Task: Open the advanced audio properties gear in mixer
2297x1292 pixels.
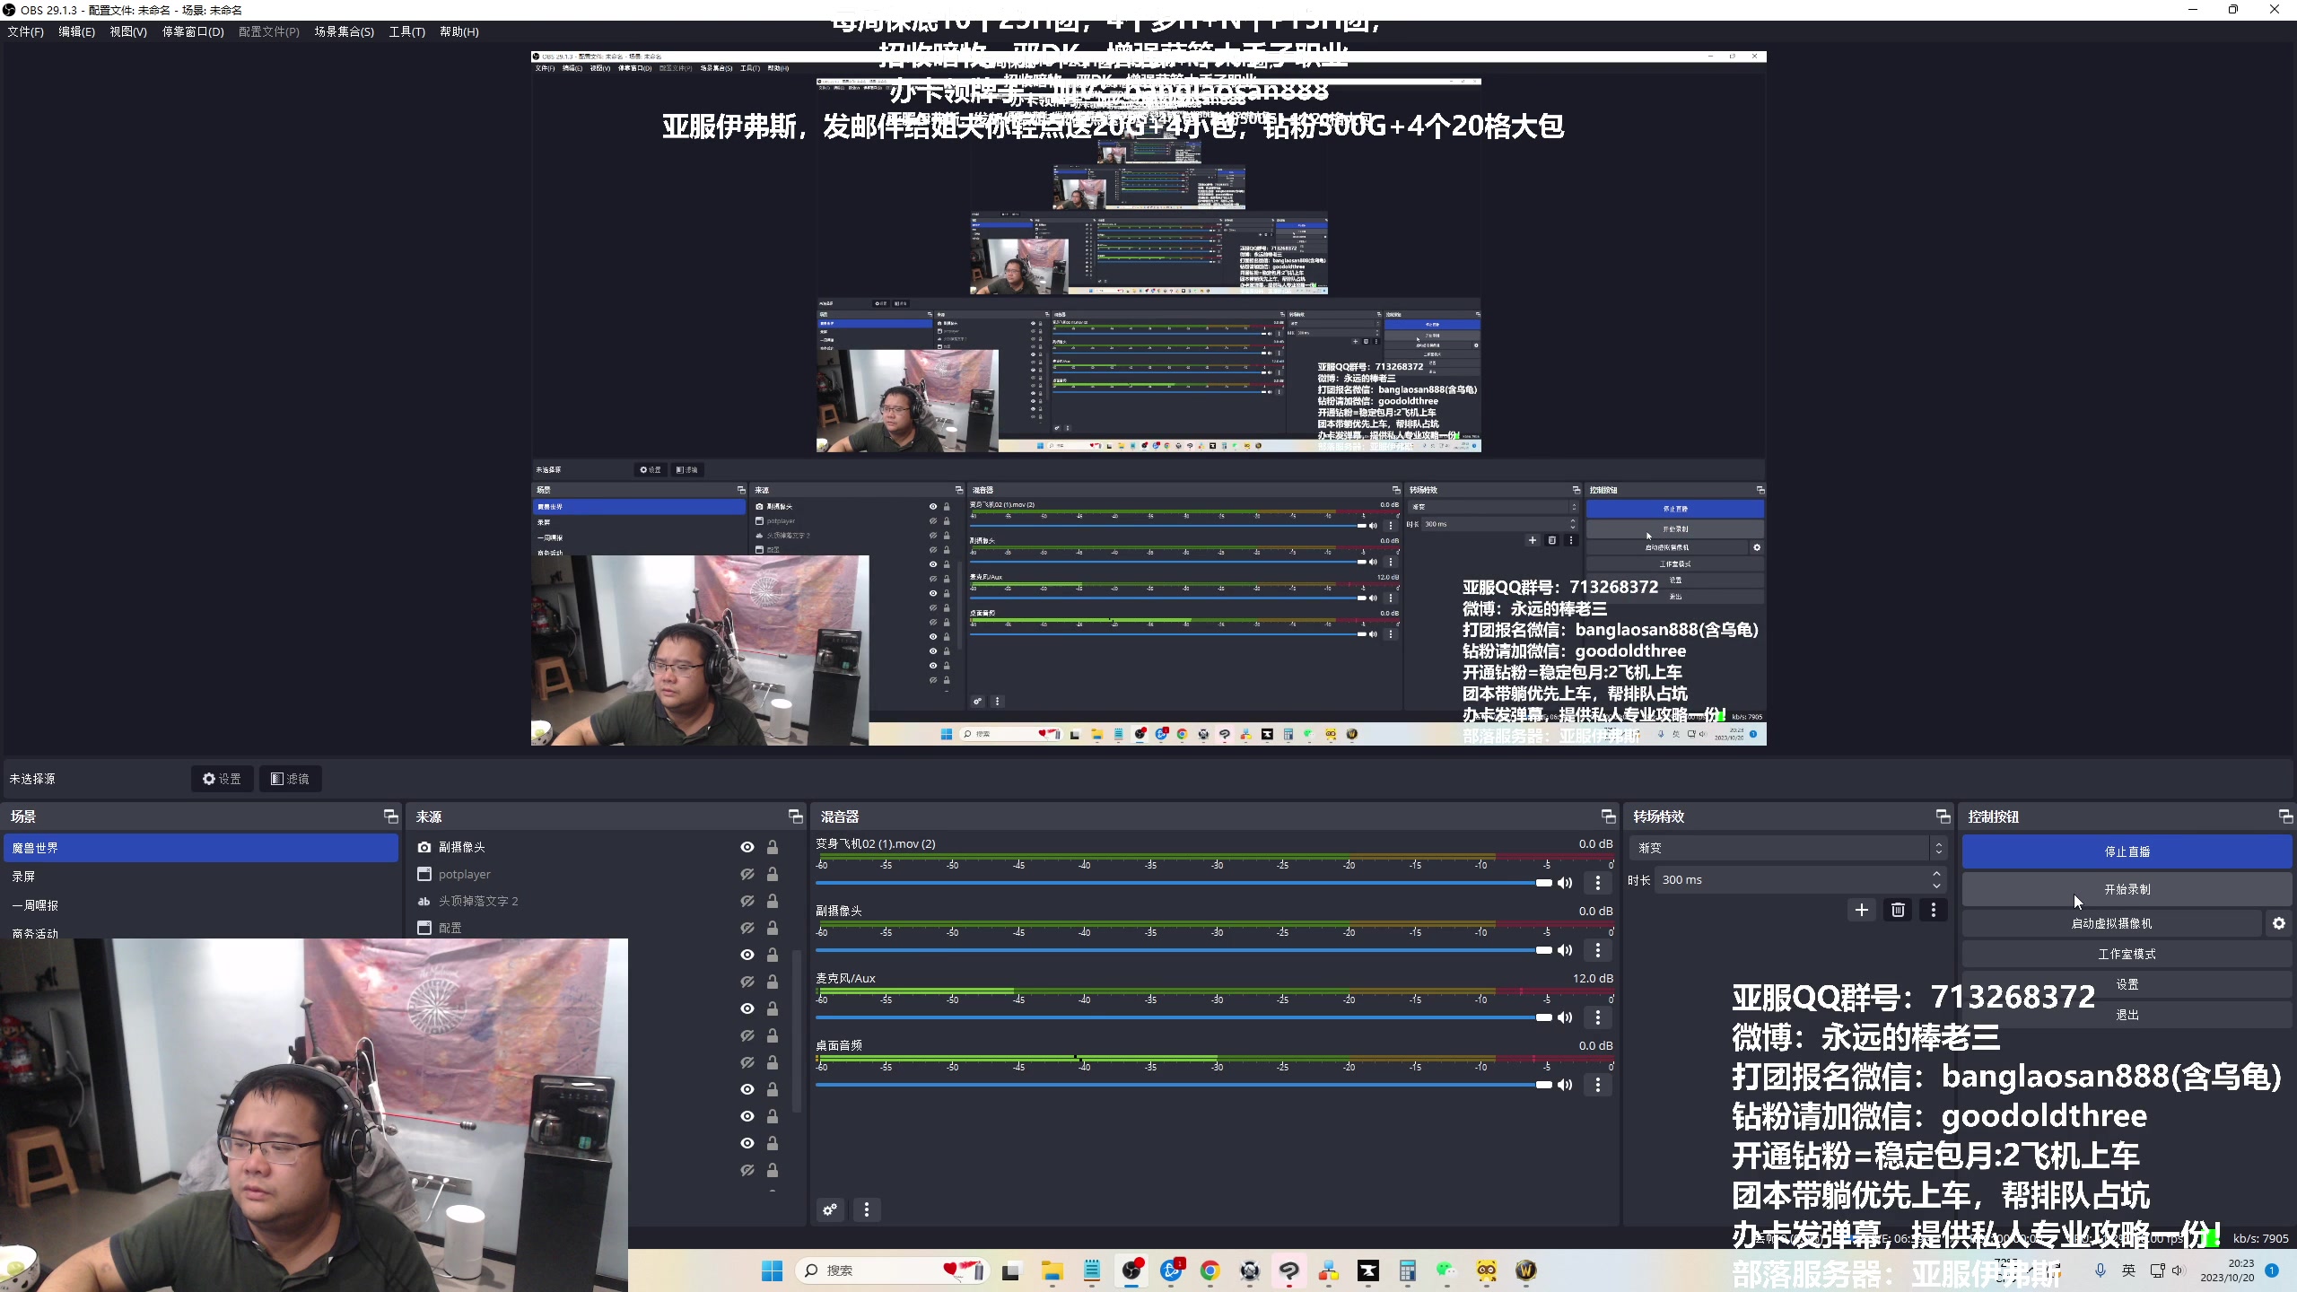Action: pyautogui.click(x=830, y=1209)
